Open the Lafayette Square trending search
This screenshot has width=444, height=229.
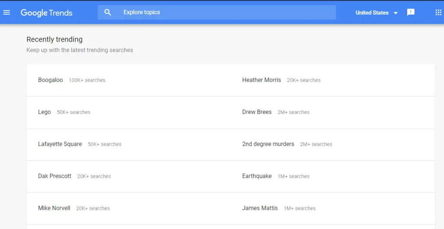point(60,144)
